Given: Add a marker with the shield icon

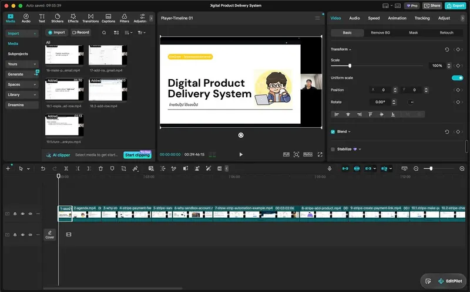Looking at the screenshot, I should click(112, 169).
